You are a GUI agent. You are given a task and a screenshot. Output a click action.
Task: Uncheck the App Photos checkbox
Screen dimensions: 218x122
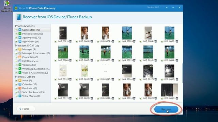[16, 38]
